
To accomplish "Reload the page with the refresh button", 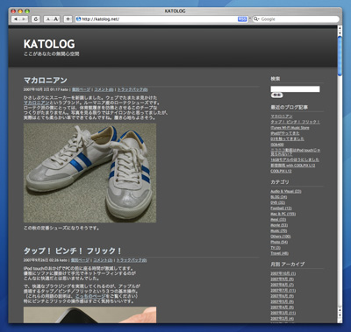I will [x=36, y=19].
